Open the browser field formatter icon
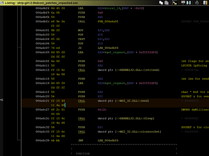Image resolution: width=209 pixels, height=156 pixels. tap(183, 3)
